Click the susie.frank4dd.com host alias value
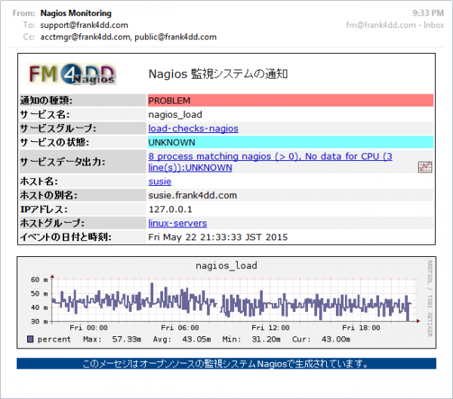This screenshot has height=399, width=453. tap(193, 195)
